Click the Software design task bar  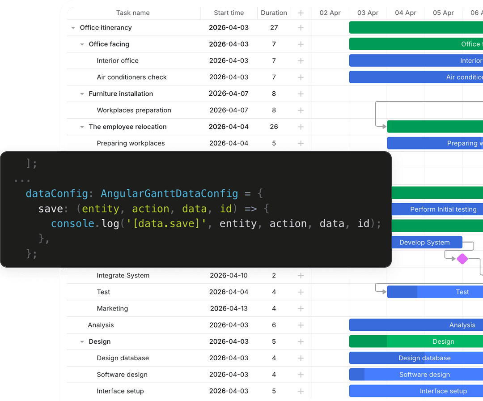(416, 375)
